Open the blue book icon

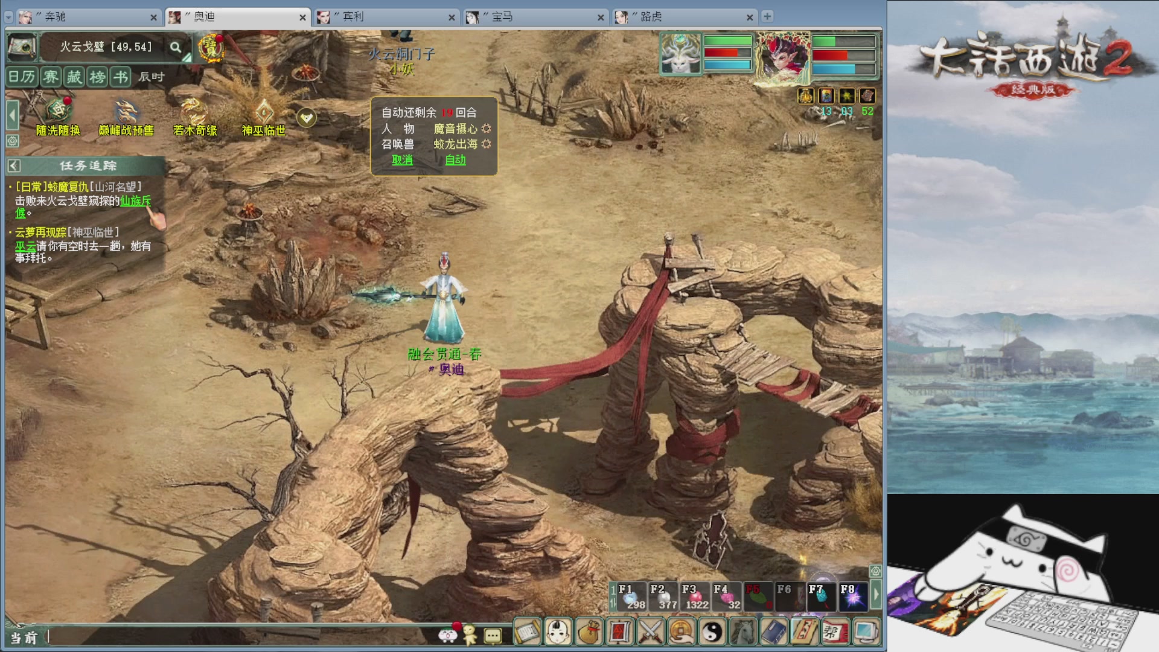point(774,632)
